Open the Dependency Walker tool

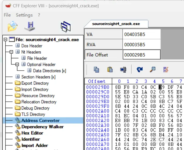[x=42, y=127]
